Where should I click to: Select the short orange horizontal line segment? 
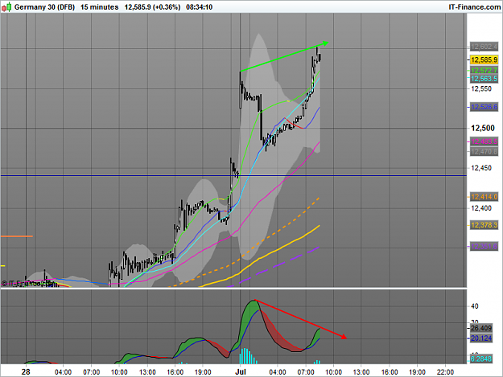(x=17, y=236)
